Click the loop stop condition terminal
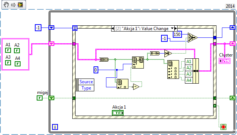 223,127
